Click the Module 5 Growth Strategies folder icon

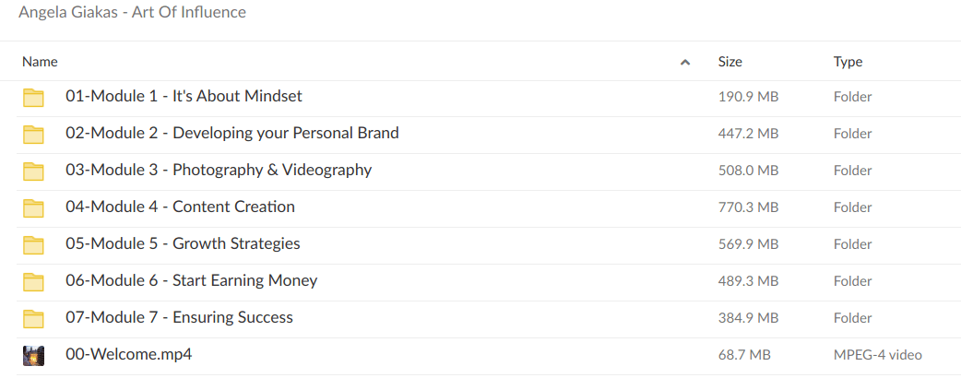pos(34,244)
